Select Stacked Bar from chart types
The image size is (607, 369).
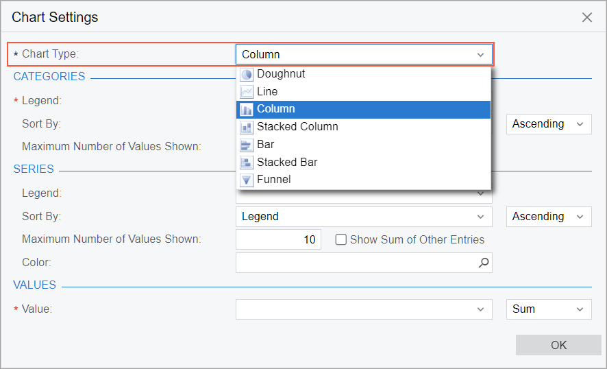click(x=287, y=163)
